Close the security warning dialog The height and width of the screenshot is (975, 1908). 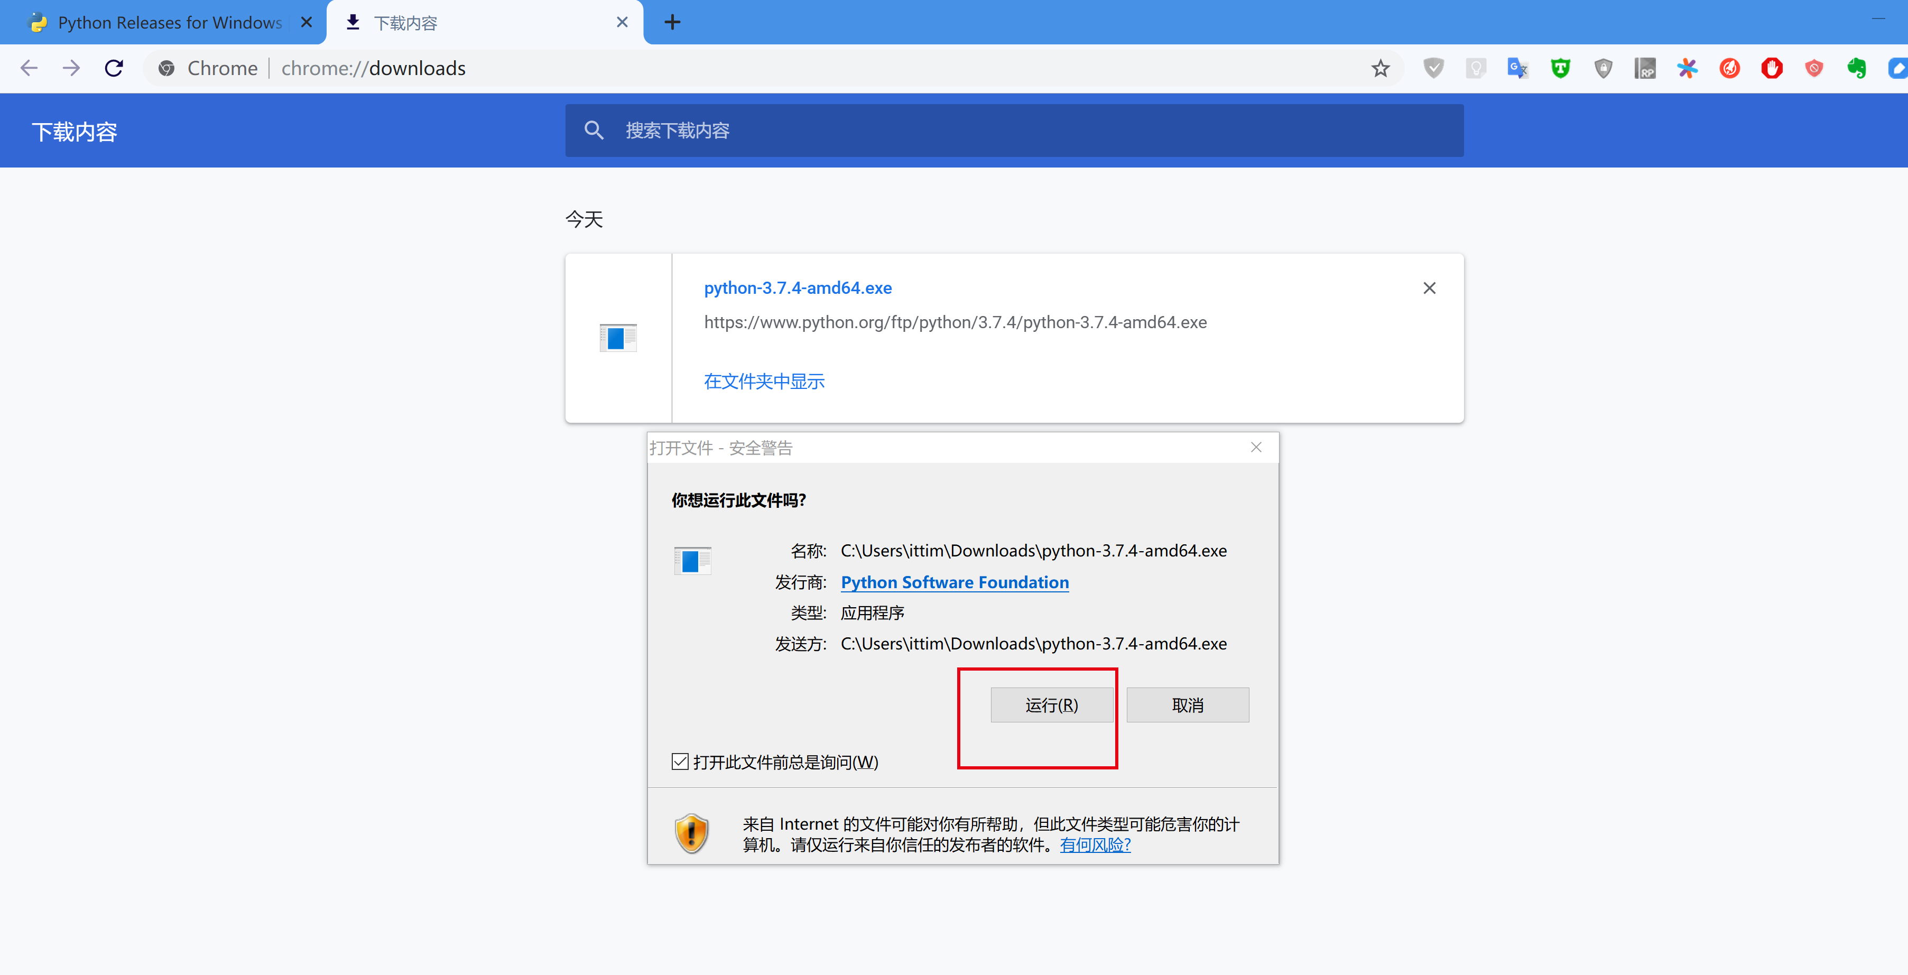click(x=1256, y=447)
